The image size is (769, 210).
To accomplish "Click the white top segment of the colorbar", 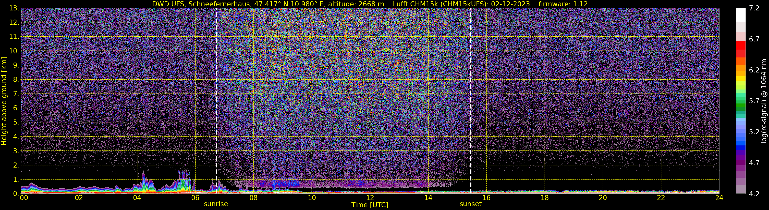I will click(741, 14).
